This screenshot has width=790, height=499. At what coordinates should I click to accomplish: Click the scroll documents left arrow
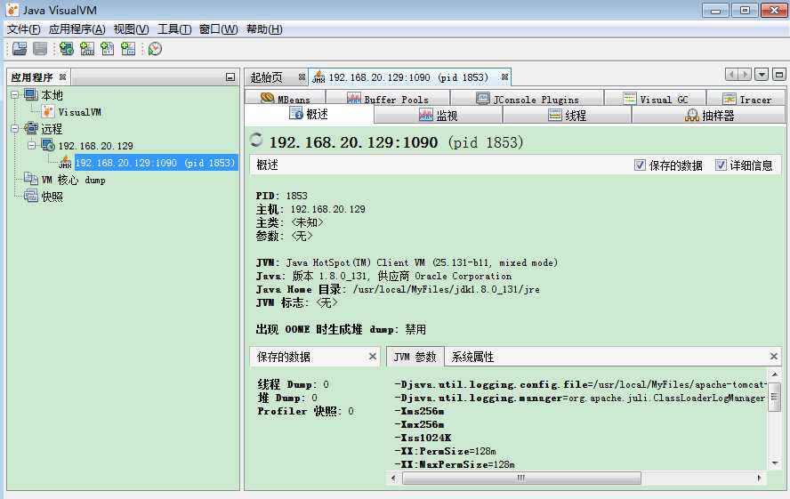pos(731,75)
